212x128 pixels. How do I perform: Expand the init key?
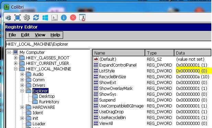22,118
